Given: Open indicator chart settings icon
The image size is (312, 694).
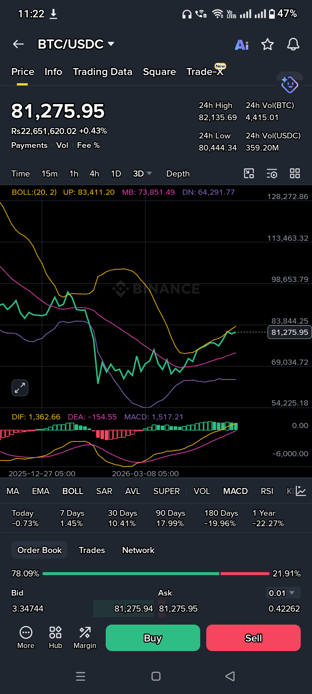Looking at the screenshot, I should [x=301, y=491].
